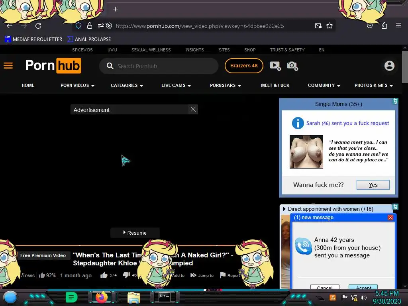Open the green taskbar music app icon

pyautogui.click(x=72, y=297)
